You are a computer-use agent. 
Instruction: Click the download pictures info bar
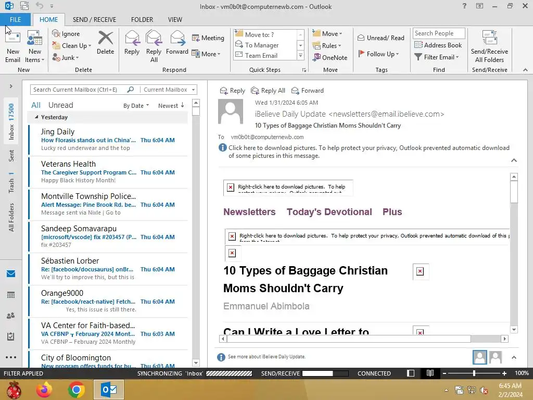[364, 152]
